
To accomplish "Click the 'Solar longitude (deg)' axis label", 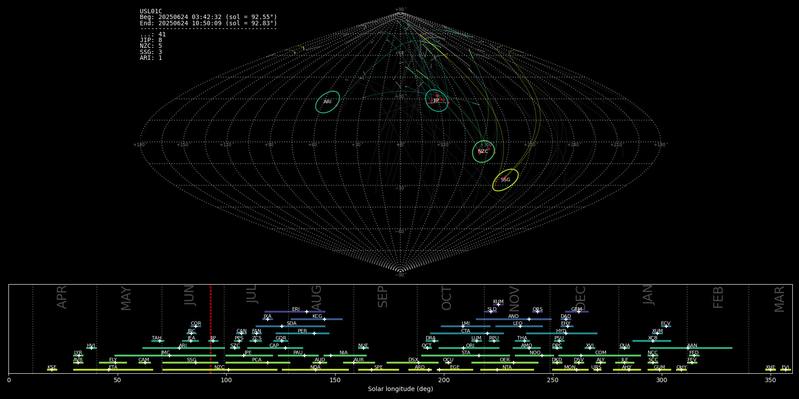I will [400, 389].
